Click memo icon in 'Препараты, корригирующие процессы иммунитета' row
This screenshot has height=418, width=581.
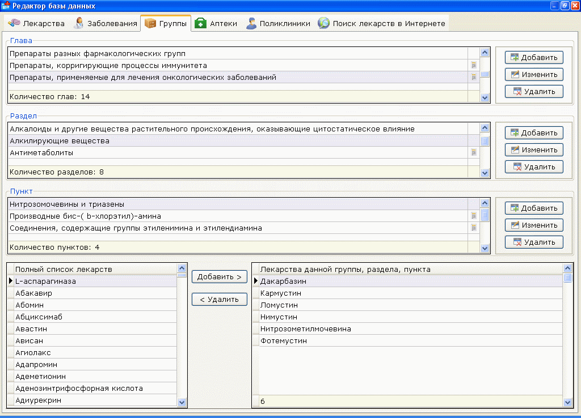[474, 65]
